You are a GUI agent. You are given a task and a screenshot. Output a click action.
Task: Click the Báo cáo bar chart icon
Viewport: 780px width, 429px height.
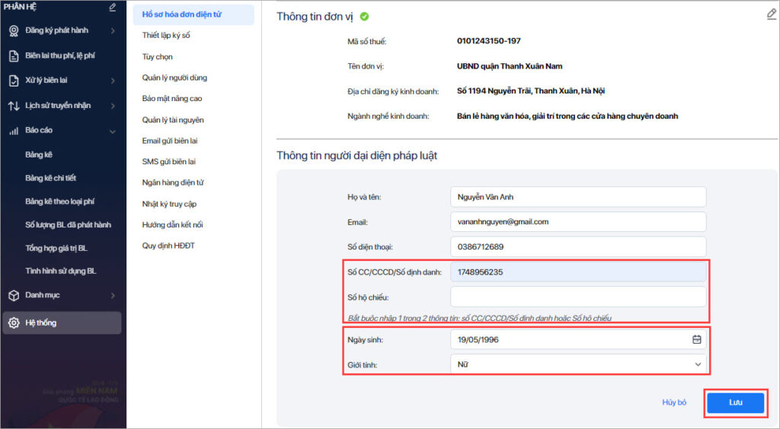click(x=14, y=131)
